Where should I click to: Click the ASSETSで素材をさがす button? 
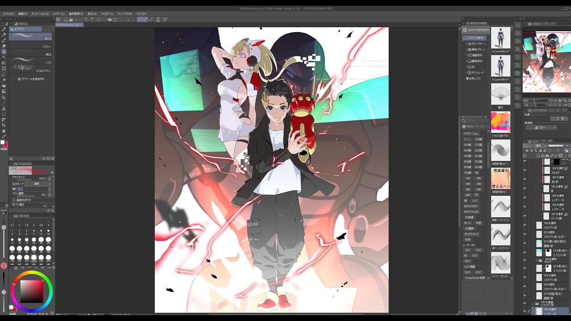tap(476, 30)
